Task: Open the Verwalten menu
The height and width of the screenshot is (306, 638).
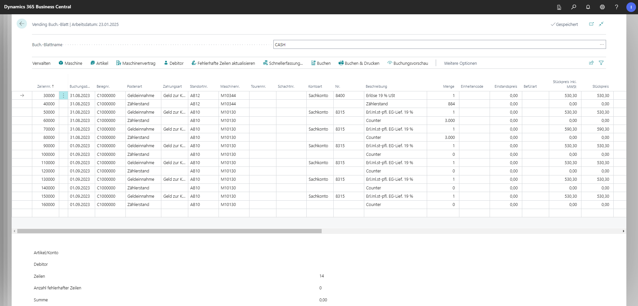Action: [x=41, y=63]
